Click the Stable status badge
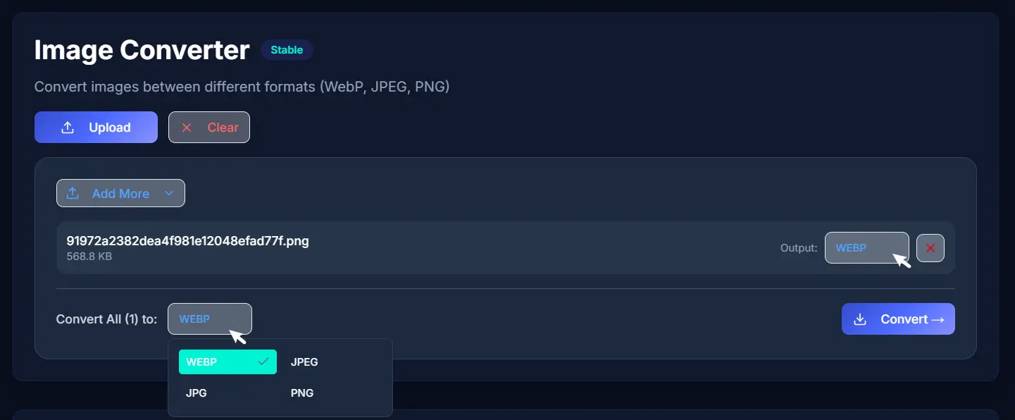 287,50
